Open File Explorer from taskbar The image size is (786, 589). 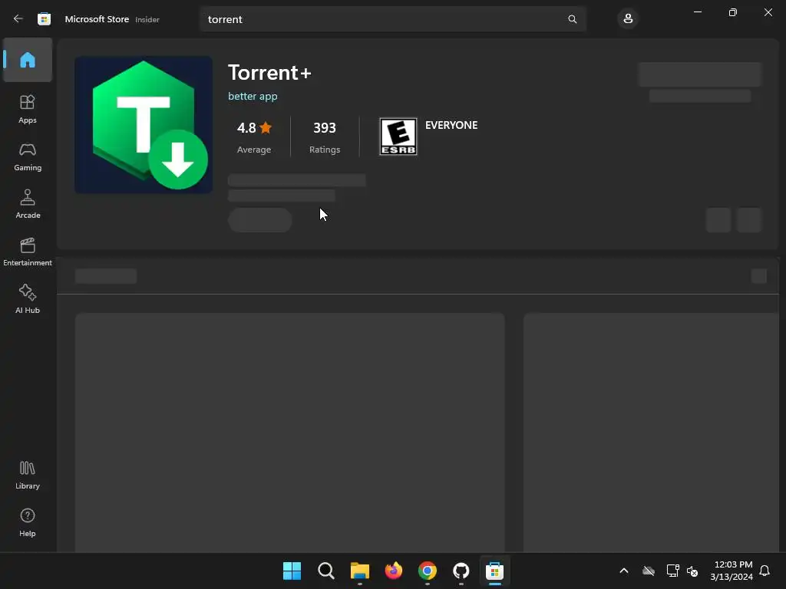click(x=359, y=571)
